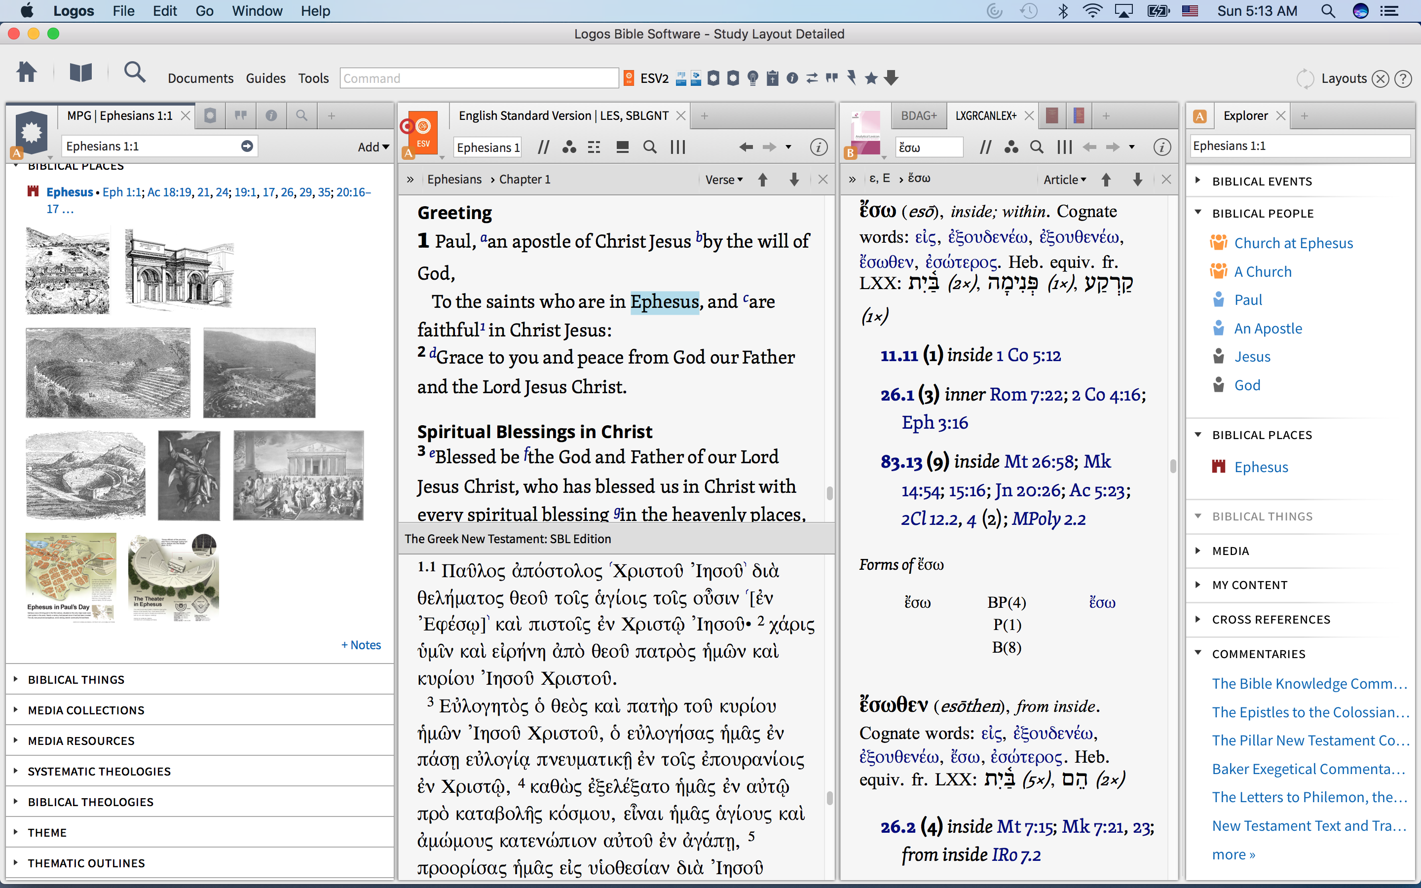The width and height of the screenshot is (1421, 888).
Task: Open Layouts menu
Action: tap(1344, 79)
